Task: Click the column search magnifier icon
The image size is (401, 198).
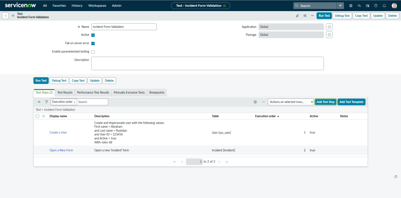Action: [43, 116]
